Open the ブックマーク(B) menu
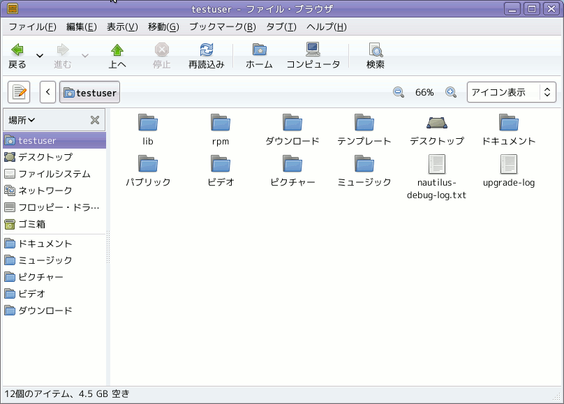The width and height of the screenshot is (564, 404). click(x=223, y=27)
